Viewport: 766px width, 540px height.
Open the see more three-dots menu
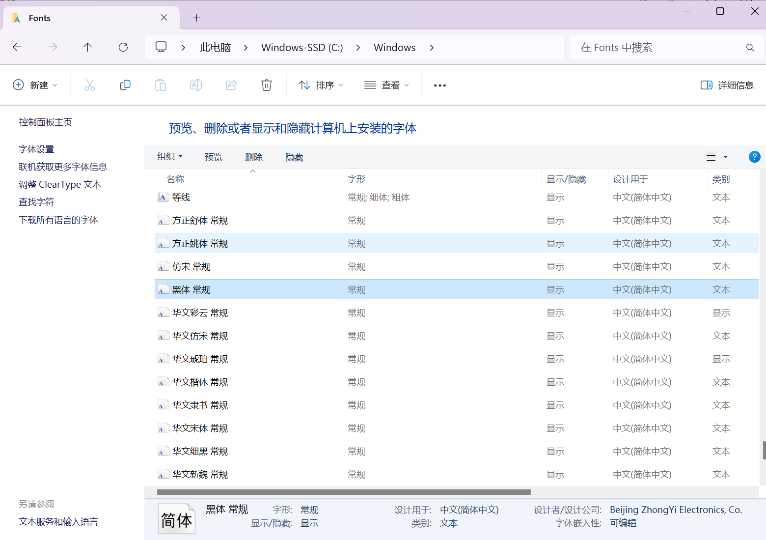tap(440, 85)
